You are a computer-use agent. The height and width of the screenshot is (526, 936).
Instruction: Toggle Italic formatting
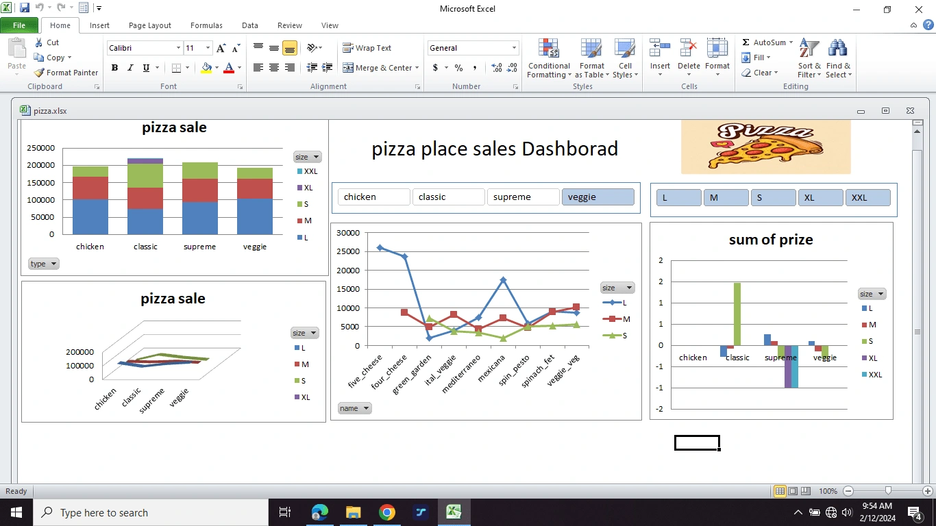[130, 68]
